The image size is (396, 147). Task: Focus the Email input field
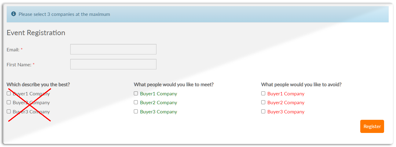tap(113, 49)
